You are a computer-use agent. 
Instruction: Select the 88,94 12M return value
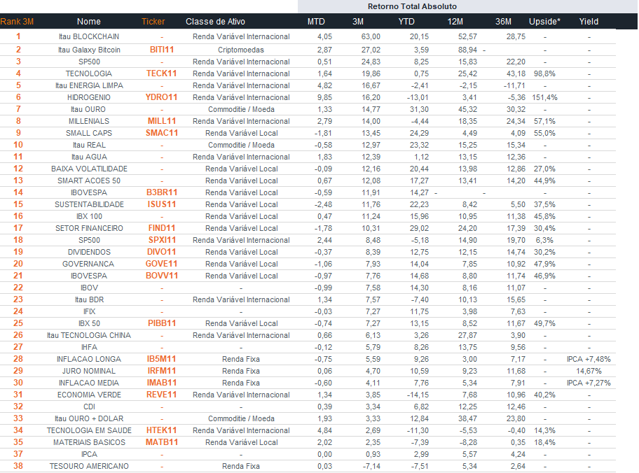click(x=467, y=50)
